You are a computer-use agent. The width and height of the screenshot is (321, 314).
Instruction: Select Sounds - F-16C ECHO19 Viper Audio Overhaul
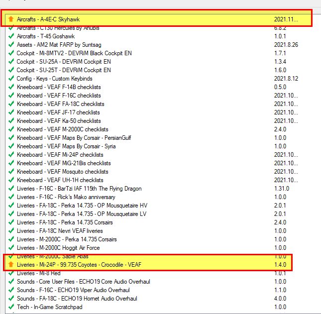[77, 290]
